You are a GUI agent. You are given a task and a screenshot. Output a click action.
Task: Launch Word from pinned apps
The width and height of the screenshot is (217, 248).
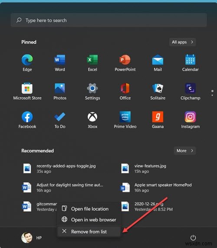60,62
